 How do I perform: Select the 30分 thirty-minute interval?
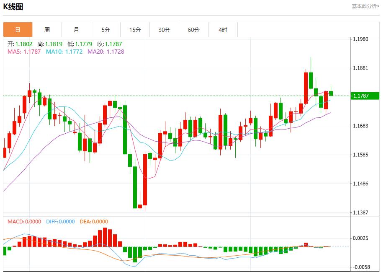[x=164, y=29]
